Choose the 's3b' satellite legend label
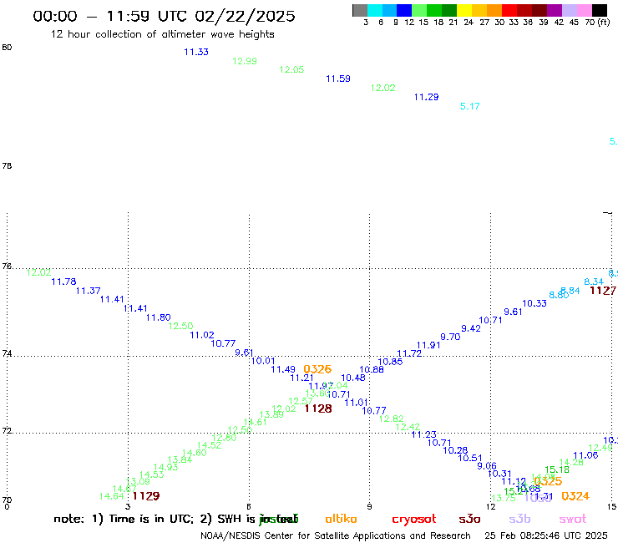618x543 pixels. [x=519, y=519]
